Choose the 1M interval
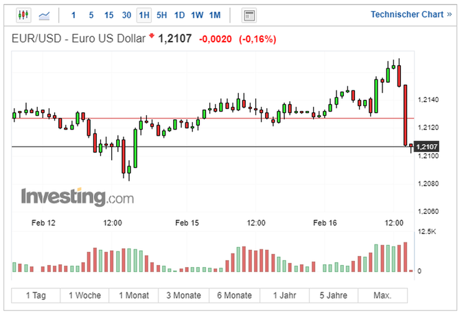Image resolution: width=460 pixels, height=315 pixels. pos(215,15)
